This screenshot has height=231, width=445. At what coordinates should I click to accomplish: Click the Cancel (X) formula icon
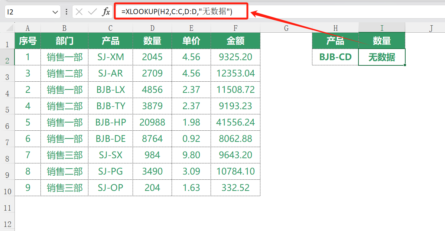point(79,12)
